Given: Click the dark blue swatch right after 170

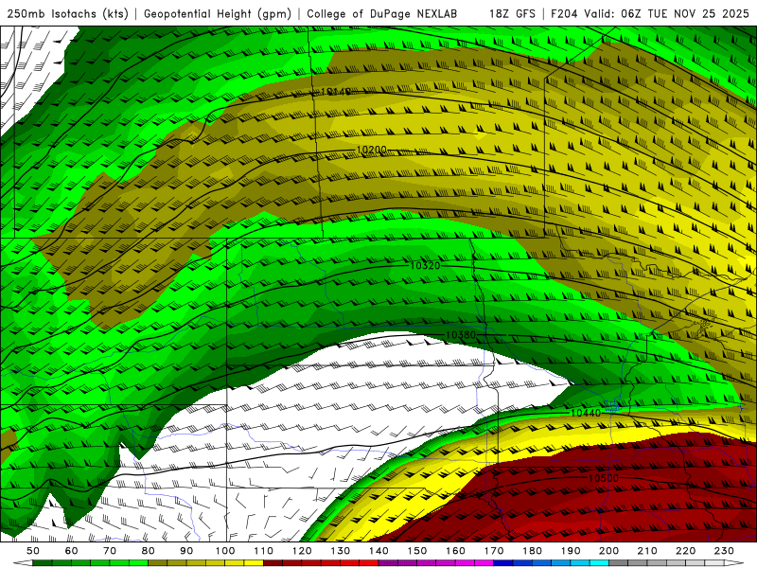Looking at the screenshot, I should (x=503, y=562).
